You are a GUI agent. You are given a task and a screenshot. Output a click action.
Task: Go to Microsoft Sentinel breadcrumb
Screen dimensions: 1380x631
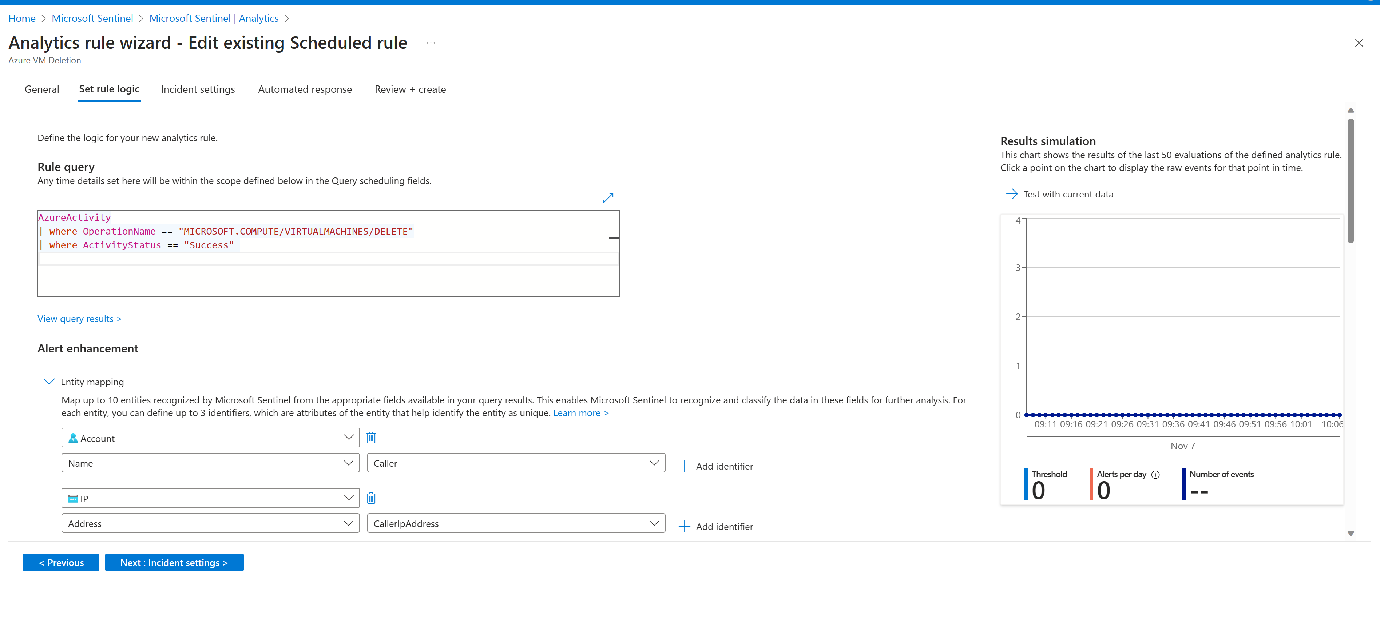point(92,18)
